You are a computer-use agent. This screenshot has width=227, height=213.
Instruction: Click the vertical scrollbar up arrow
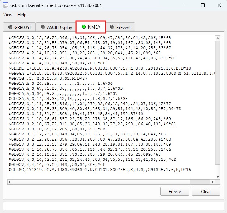[x=218, y=37]
